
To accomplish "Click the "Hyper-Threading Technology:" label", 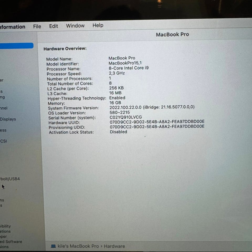I will pyautogui.click(x=77, y=98).
